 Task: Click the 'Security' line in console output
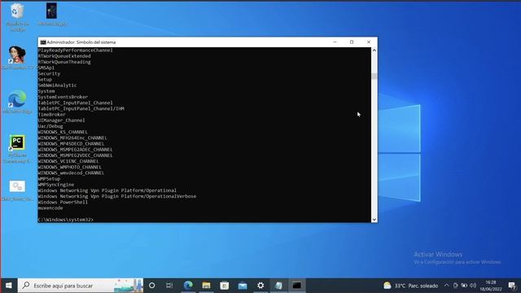click(x=49, y=74)
